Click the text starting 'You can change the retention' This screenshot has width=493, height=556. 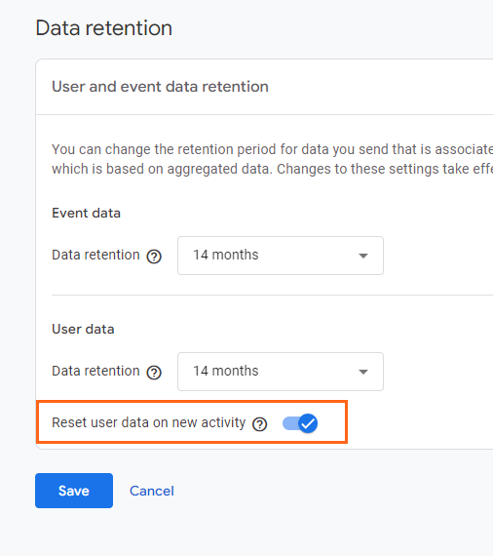tap(273, 149)
